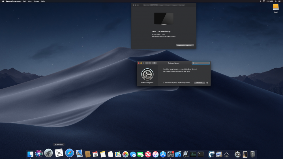Show all preferences grid button
This screenshot has height=159, width=283.
154,63
